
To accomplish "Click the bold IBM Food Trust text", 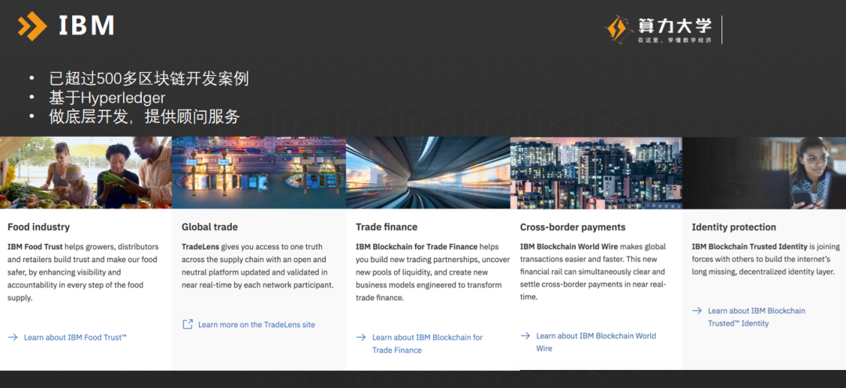I will pos(34,247).
